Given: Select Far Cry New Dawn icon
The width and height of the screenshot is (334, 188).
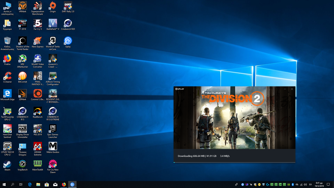Looking at the screenshot, I should [x=53, y=166].
